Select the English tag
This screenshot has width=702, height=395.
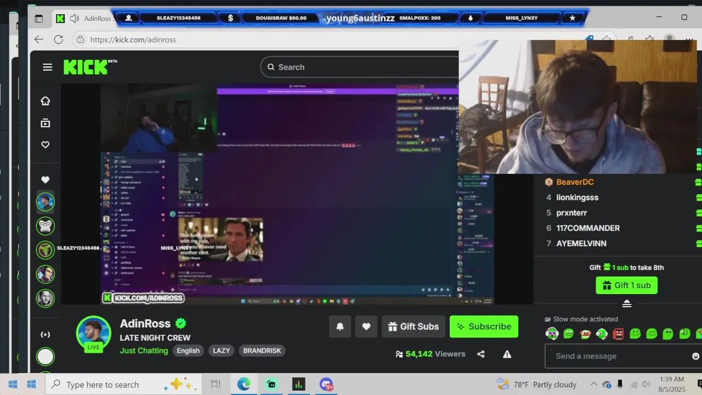pos(188,351)
